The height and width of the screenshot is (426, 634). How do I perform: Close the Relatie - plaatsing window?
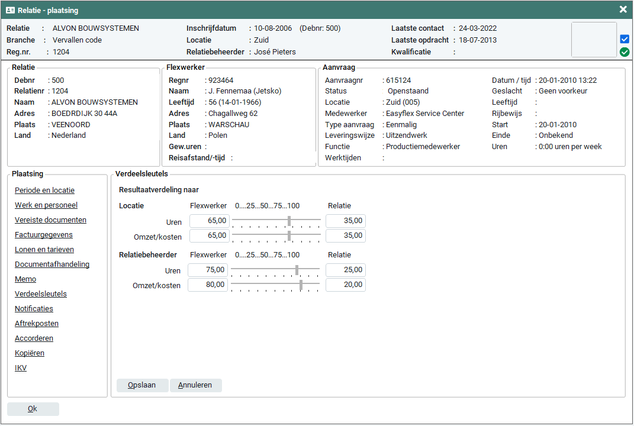pyautogui.click(x=623, y=9)
